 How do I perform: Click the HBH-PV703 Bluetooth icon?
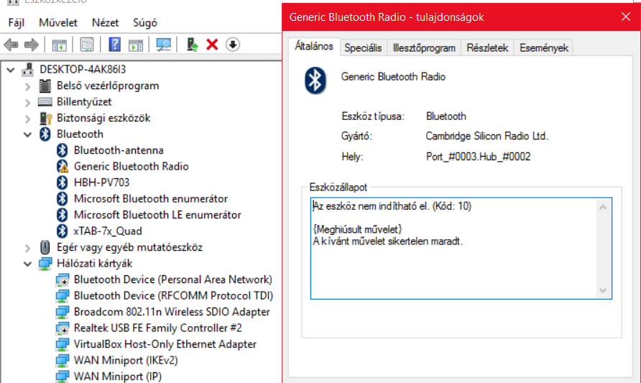(x=62, y=183)
